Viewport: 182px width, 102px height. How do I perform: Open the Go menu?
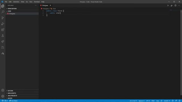coord(27,2)
